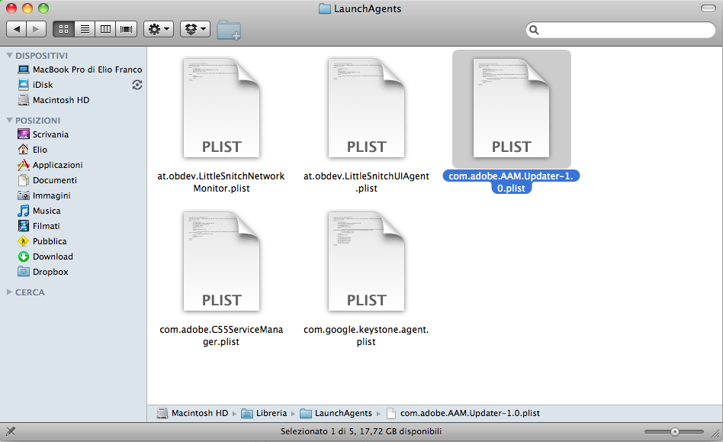Expand the CERCA sidebar section
Image resolution: width=723 pixels, height=442 pixels.
click(x=9, y=292)
